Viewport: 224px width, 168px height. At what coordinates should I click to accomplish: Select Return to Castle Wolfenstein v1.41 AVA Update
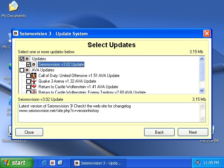78,87
